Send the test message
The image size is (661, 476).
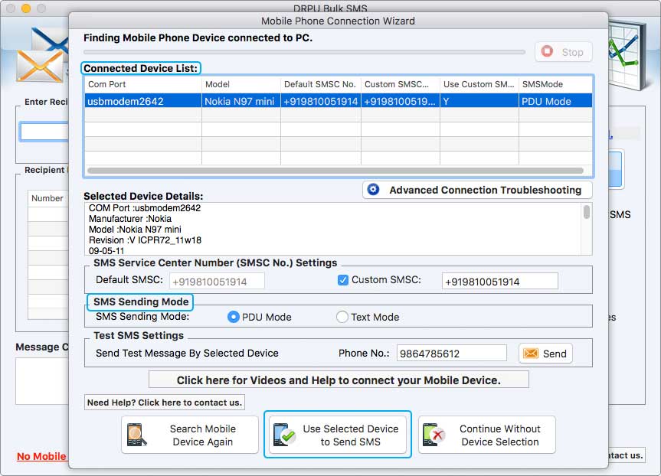[545, 354]
